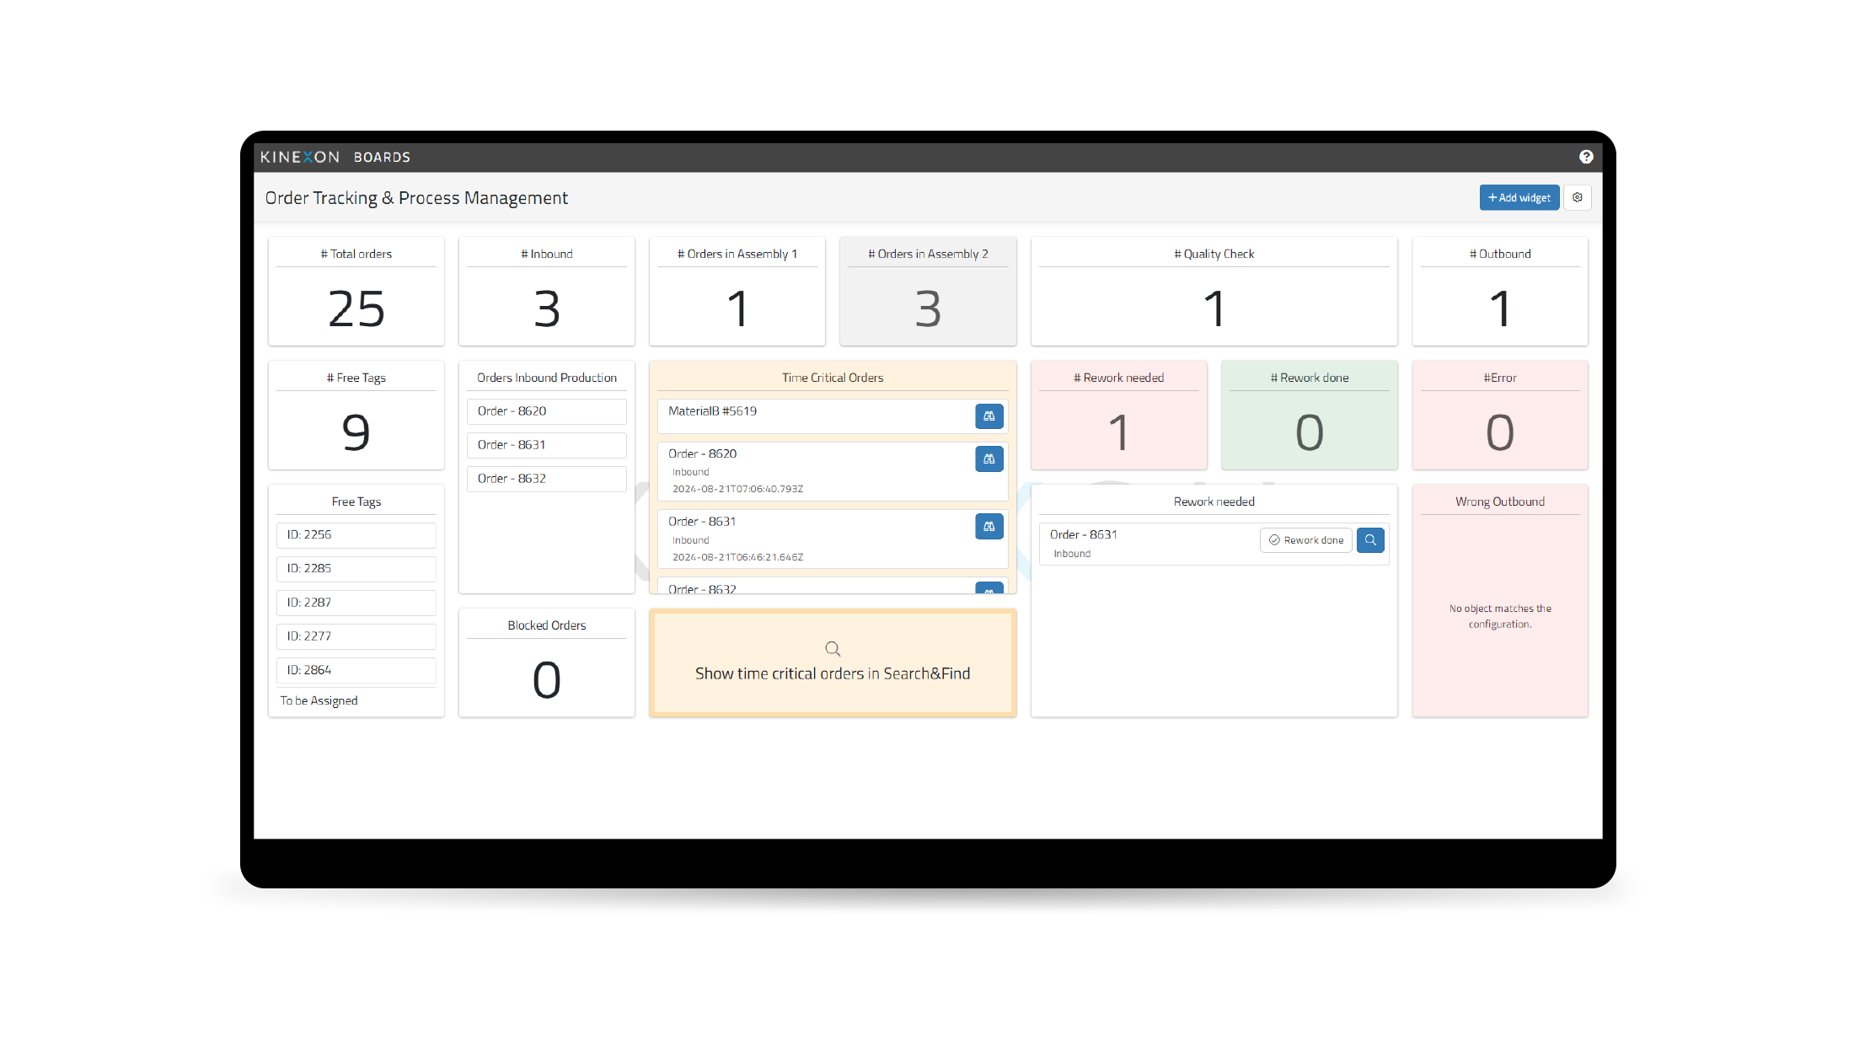1854x1062 pixels.
Task: Click the binoculars icon on Order - 8631
Action: point(989,526)
